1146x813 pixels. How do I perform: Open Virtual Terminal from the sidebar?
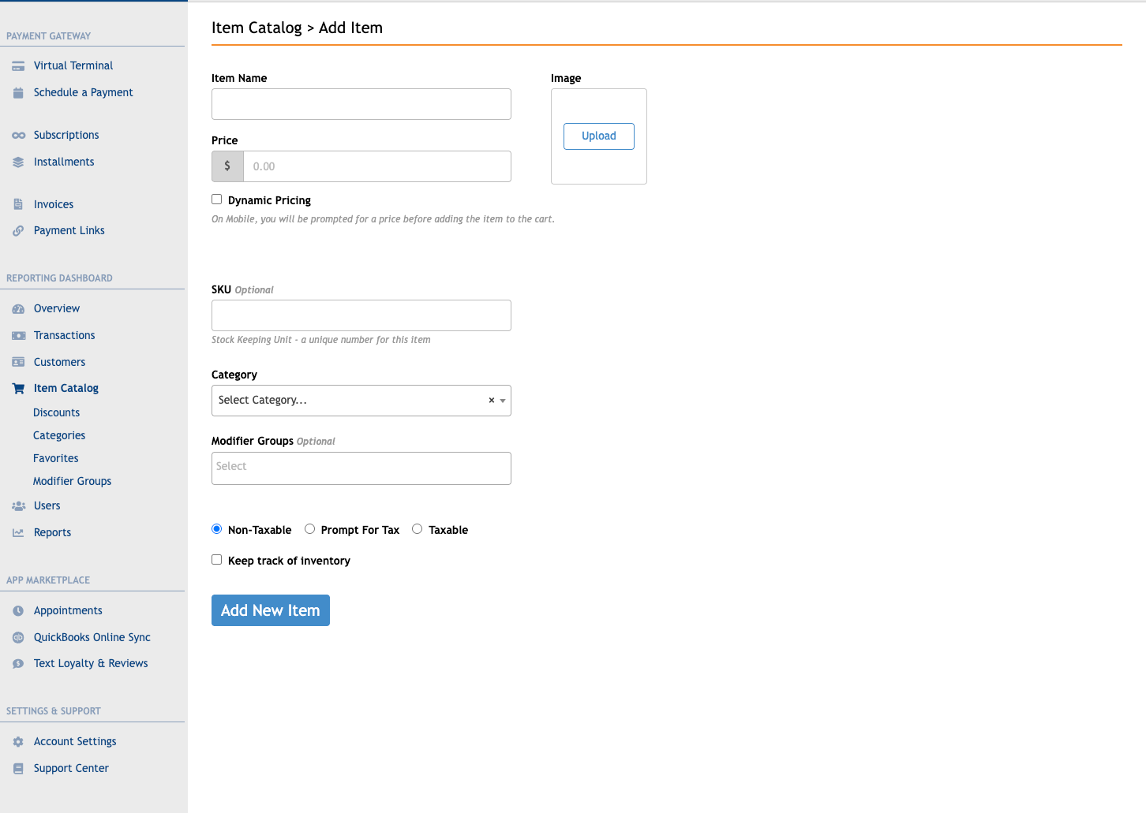click(x=73, y=66)
